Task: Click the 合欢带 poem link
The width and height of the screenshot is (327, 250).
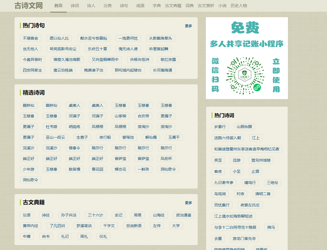Action: pyautogui.click(x=143, y=116)
